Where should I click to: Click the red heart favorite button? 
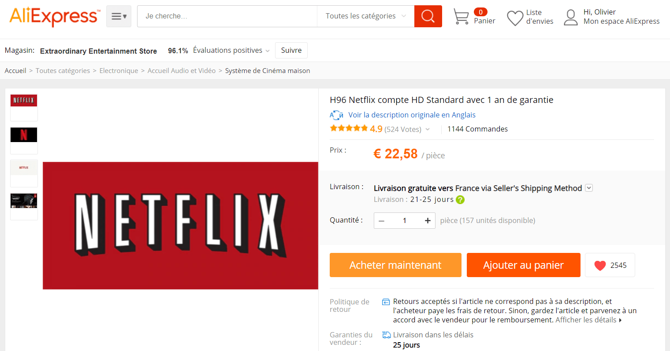[x=610, y=265]
